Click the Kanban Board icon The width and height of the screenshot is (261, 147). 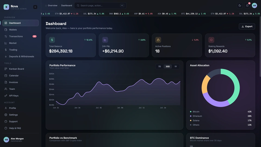(x=6, y=69)
